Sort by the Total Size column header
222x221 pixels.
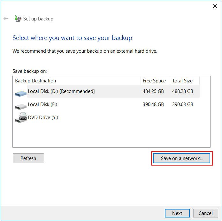click(x=182, y=81)
